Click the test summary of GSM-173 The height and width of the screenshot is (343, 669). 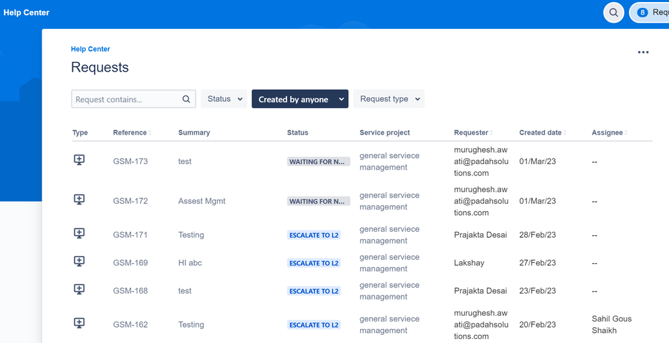pos(185,161)
